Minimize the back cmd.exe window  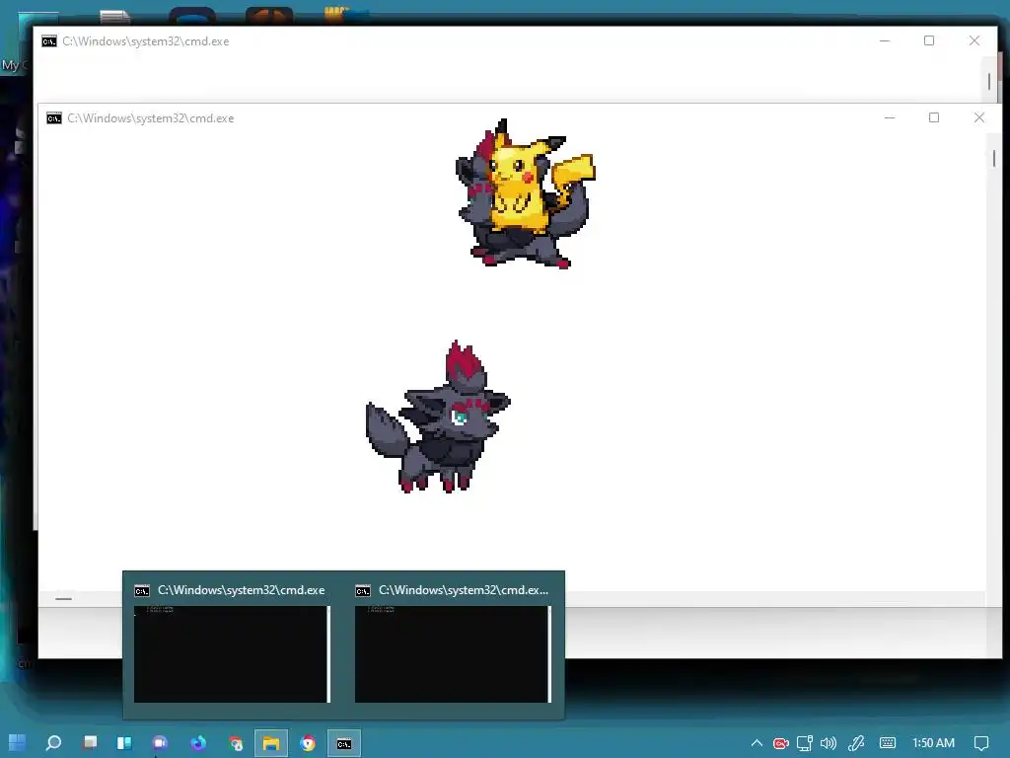pyautogui.click(x=885, y=40)
